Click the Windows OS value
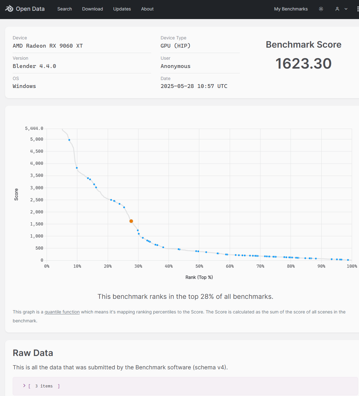Viewport: 359px width, 396px height. point(24,86)
